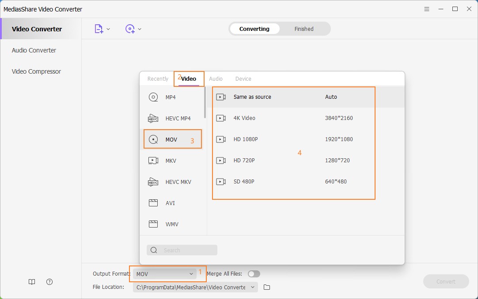Switch to the Finished tab
The width and height of the screenshot is (478, 299).
coord(304,29)
